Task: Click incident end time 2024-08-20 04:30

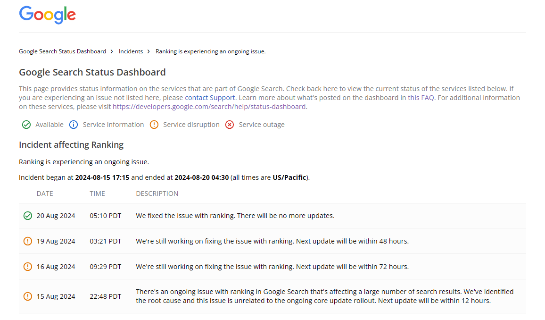Action: pyautogui.click(x=202, y=178)
